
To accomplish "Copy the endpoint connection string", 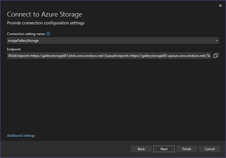I will [x=216, y=56].
